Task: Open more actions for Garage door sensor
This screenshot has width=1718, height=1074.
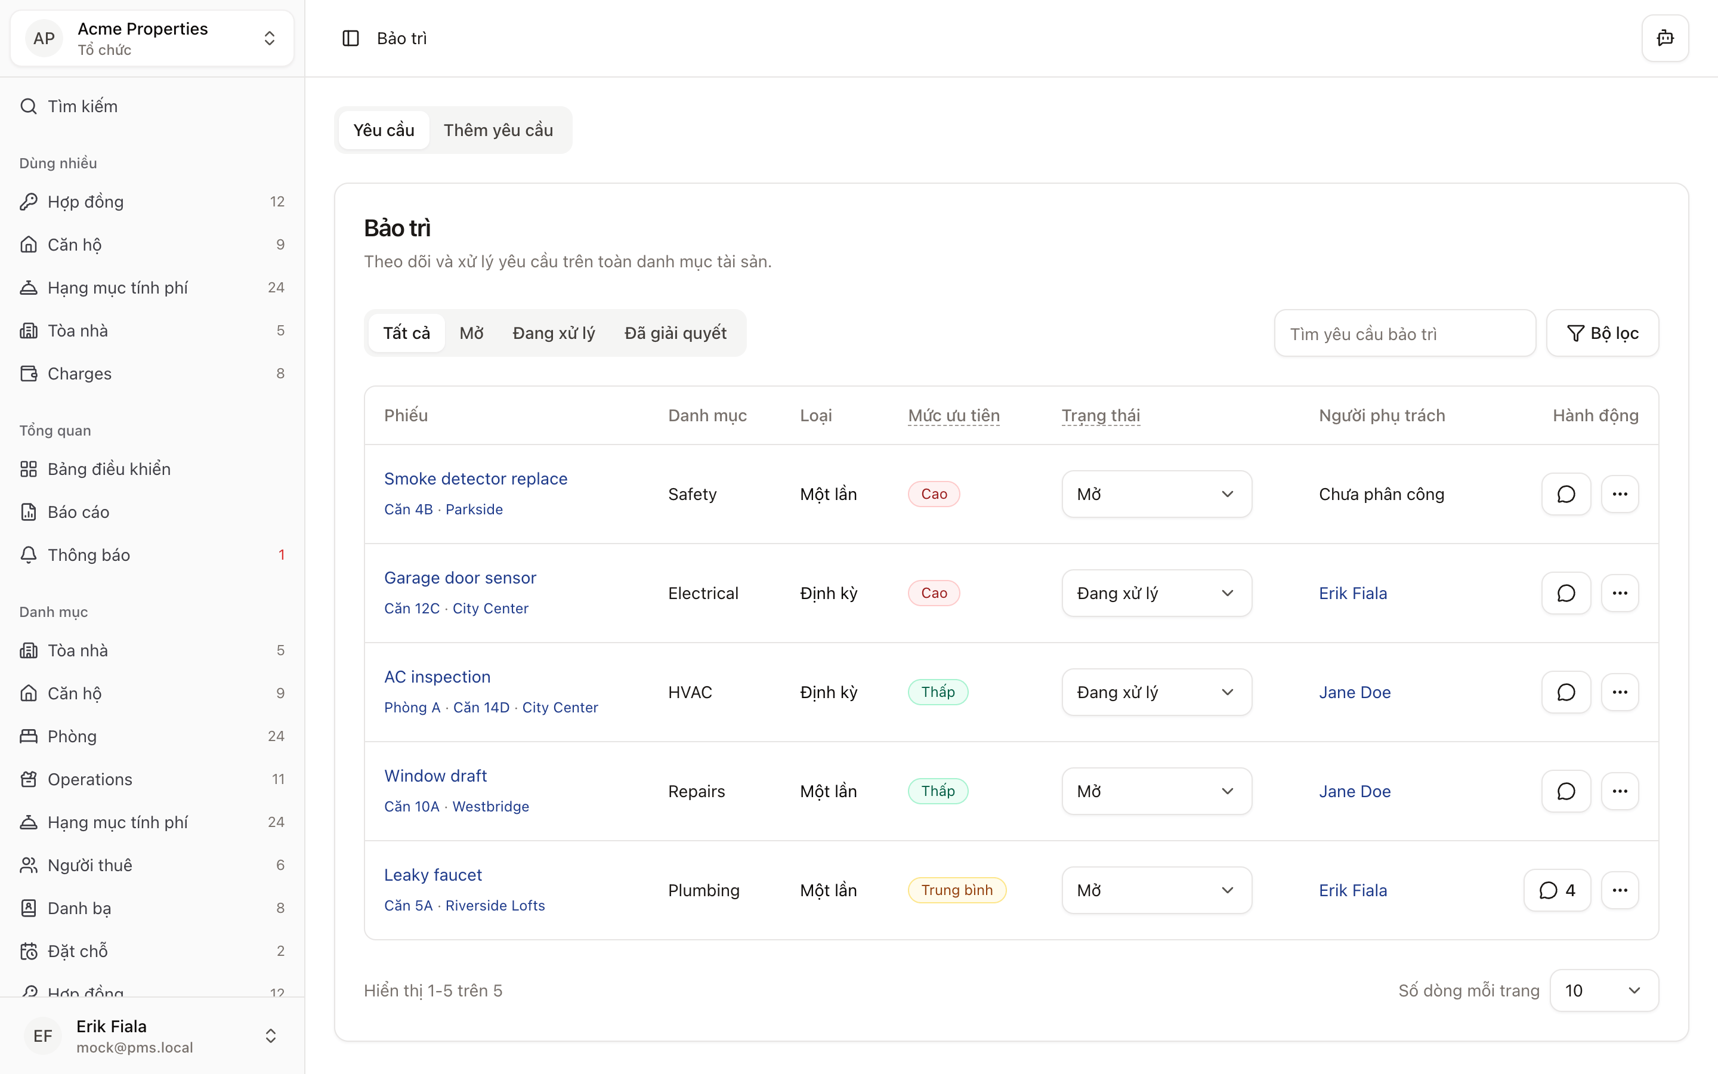Action: (1620, 593)
